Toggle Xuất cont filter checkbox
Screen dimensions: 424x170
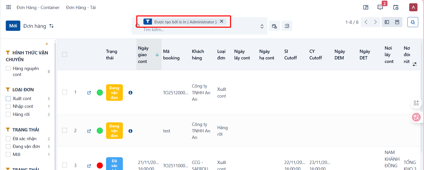[x=8, y=99]
